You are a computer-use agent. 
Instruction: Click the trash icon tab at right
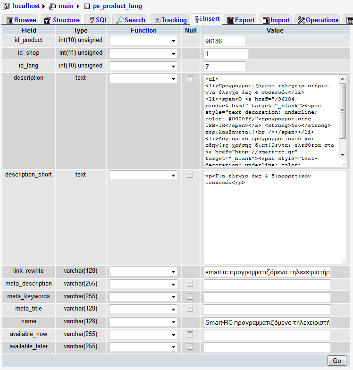click(349, 20)
